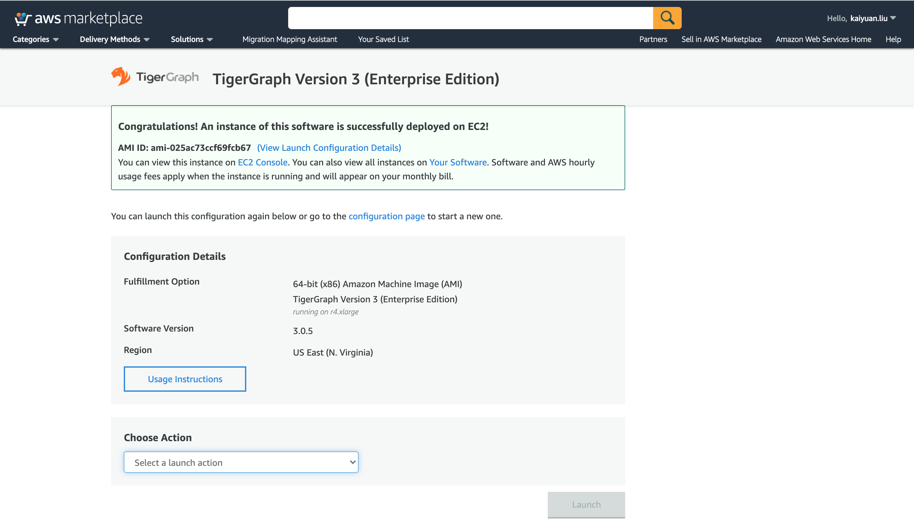Select Sell in AWS Marketplace
914x521 pixels.
[721, 39]
